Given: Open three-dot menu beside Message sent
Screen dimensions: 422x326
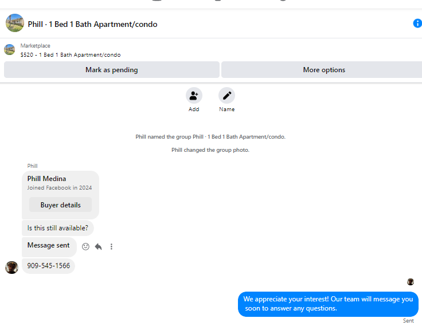Looking at the screenshot, I should pos(111,247).
